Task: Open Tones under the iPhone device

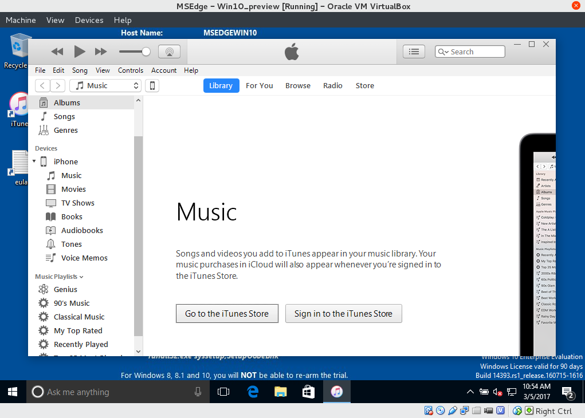Action: click(81, 245)
